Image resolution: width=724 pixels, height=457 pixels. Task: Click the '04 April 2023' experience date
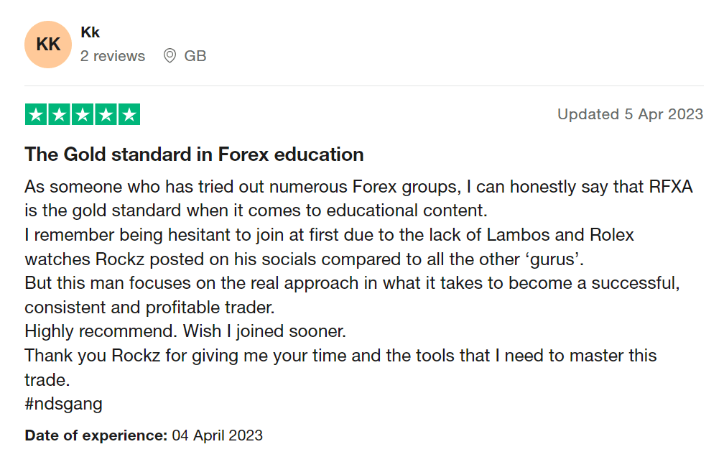218,435
